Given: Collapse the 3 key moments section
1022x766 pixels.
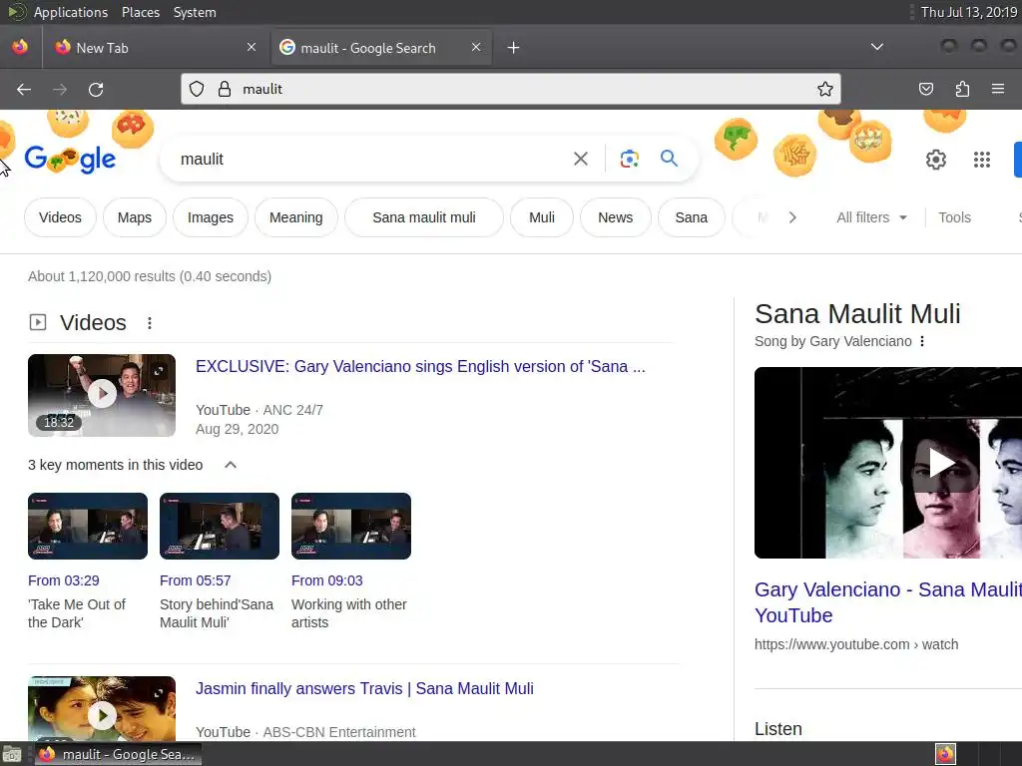Looking at the screenshot, I should click(231, 465).
